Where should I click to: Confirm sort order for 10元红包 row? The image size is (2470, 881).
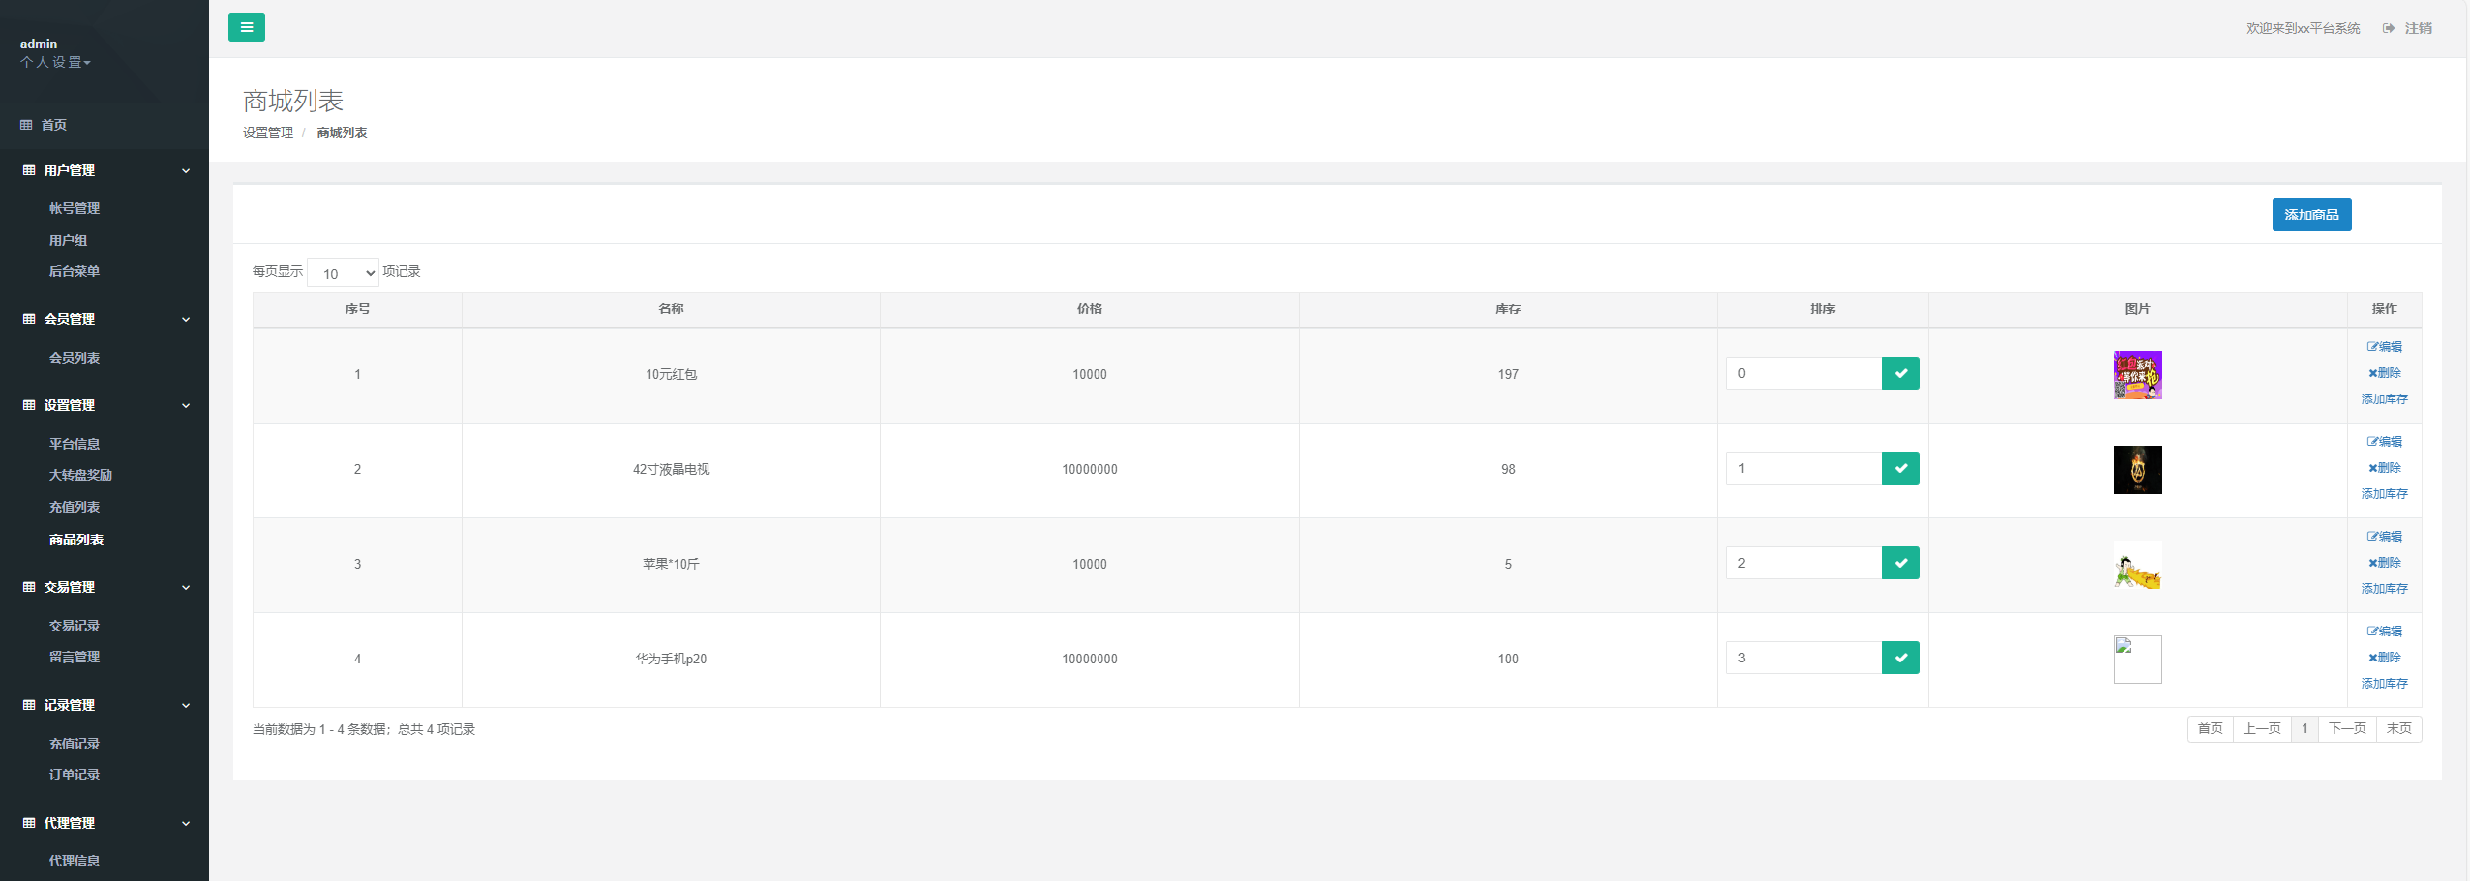1900,373
